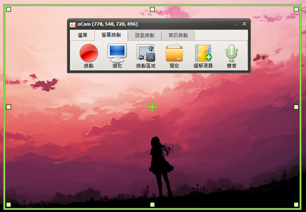Open the 編解碼器 codec settings icon
The height and width of the screenshot is (212, 306).
click(x=203, y=56)
